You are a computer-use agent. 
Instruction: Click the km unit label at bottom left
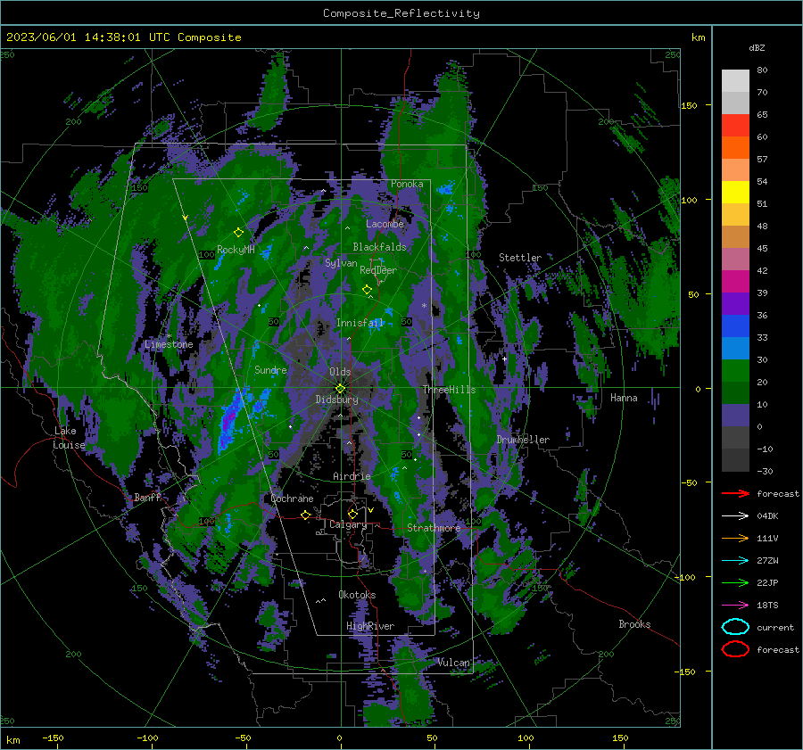pos(12,740)
